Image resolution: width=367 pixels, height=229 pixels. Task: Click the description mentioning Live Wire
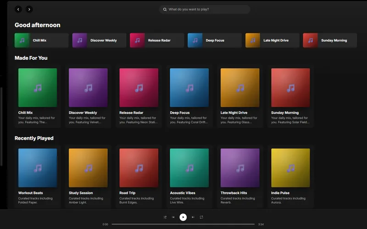click(187, 200)
